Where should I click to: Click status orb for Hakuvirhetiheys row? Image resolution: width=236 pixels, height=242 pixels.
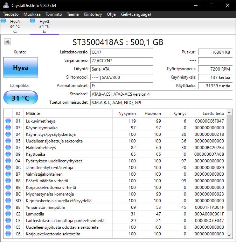click(x=8, y=148)
